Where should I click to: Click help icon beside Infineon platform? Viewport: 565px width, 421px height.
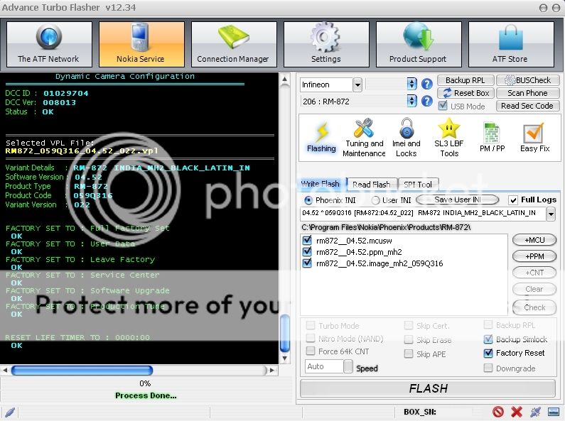tap(427, 84)
